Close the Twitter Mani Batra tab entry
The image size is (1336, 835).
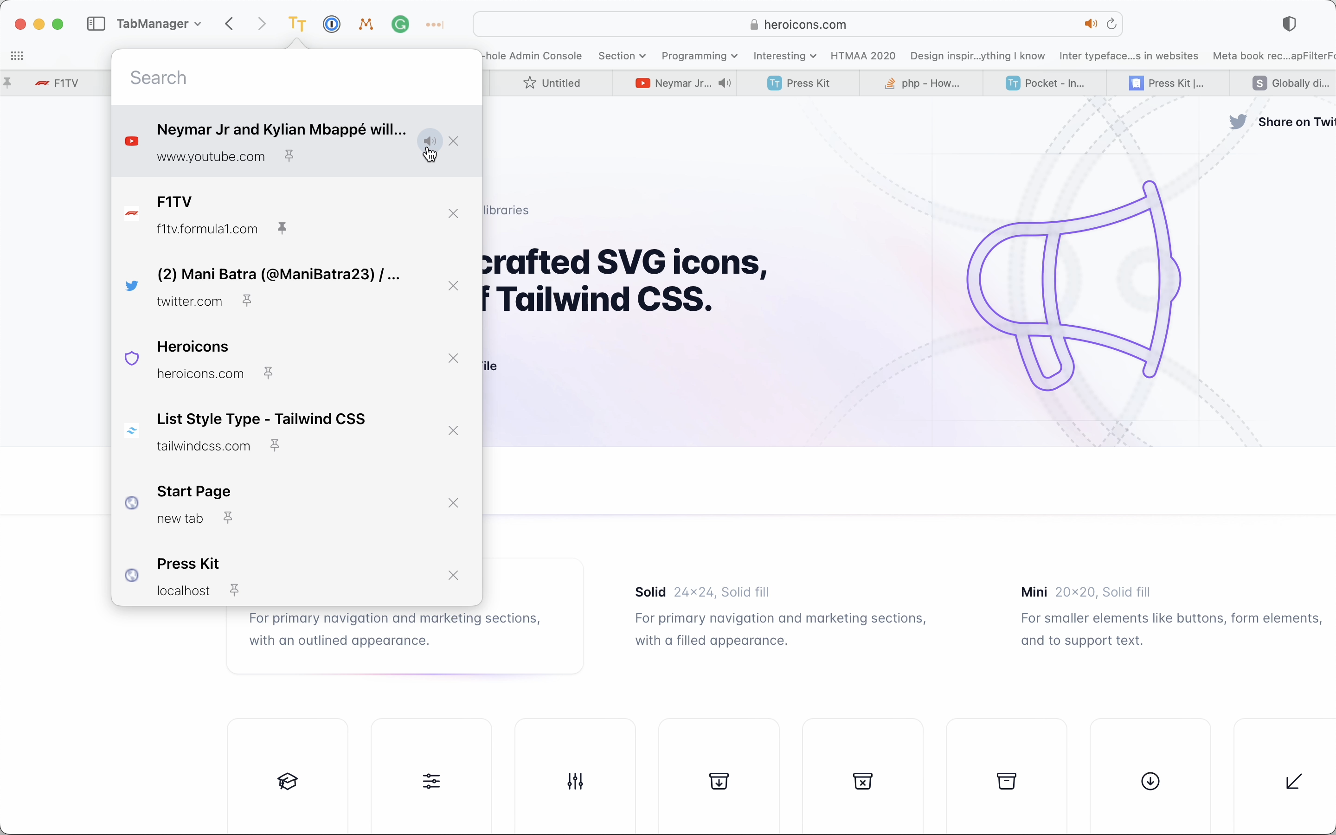click(453, 285)
